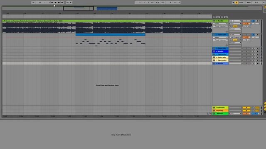Enable the Loop switch

point(158,2)
